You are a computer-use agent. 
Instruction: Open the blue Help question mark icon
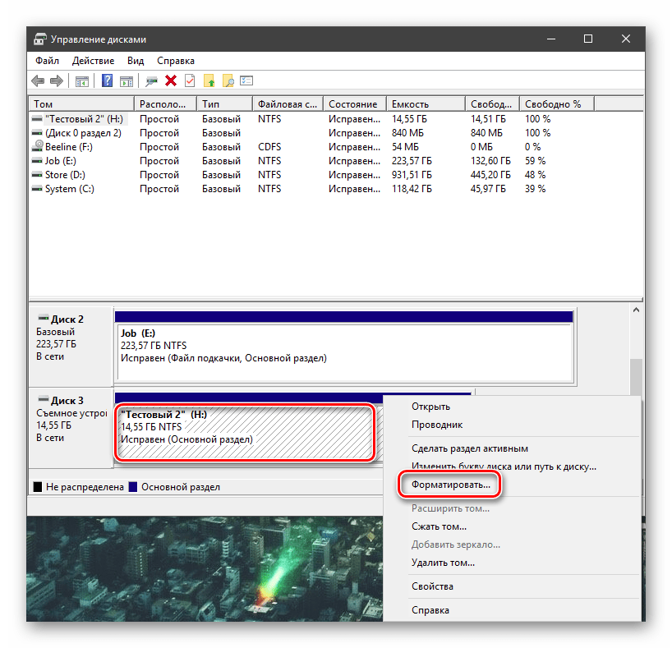(107, 80)
